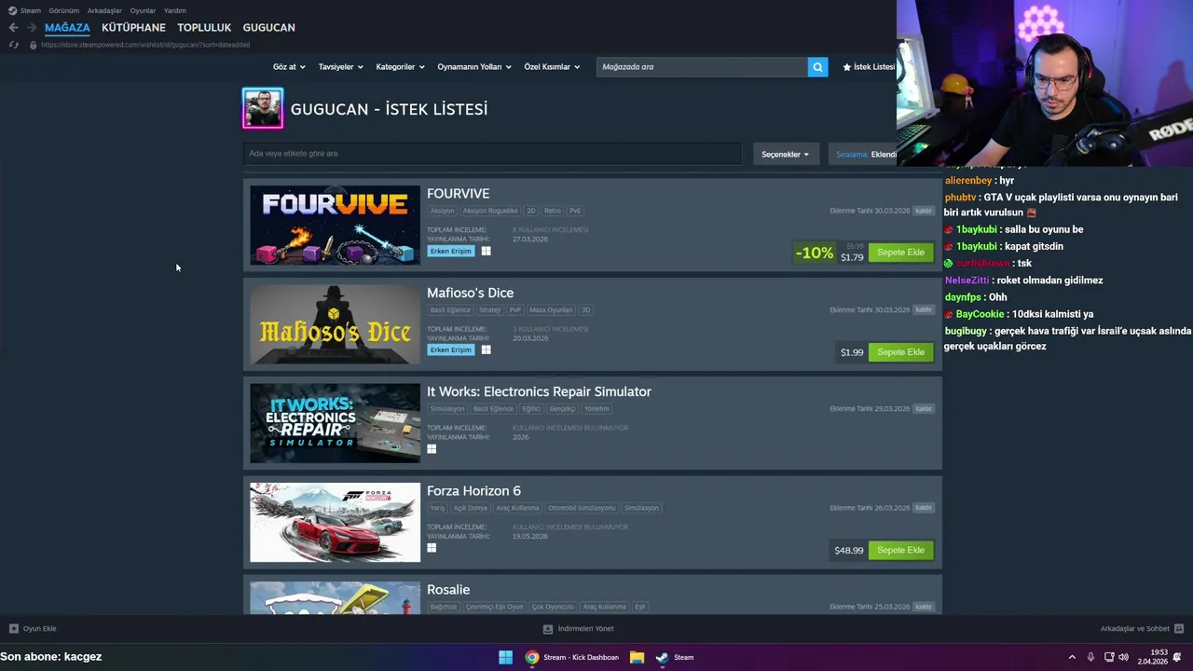Click the taskbar clock and date
1193x671 pixels.
coord(1152,657)
